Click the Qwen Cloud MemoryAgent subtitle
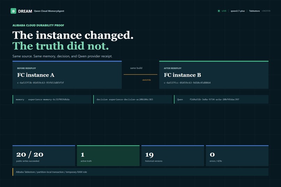 click(x=49, y=11)
